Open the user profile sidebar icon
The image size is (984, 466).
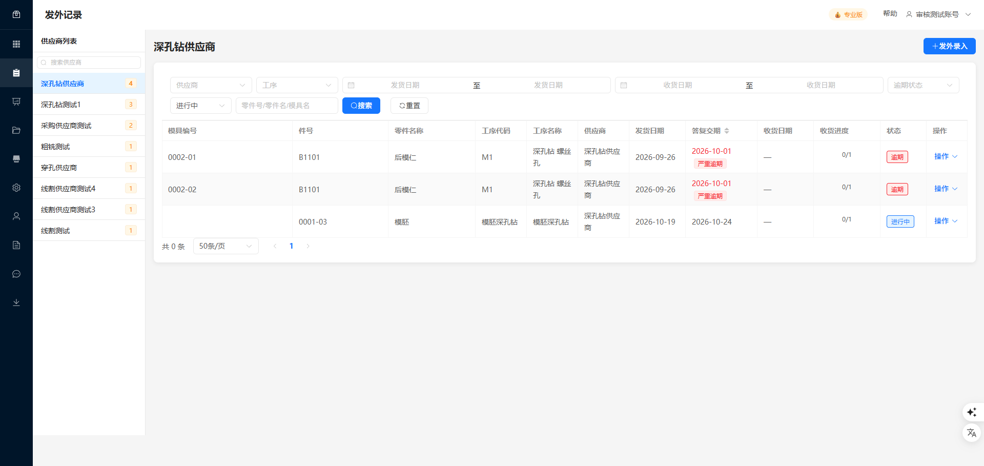pos(16,216)
